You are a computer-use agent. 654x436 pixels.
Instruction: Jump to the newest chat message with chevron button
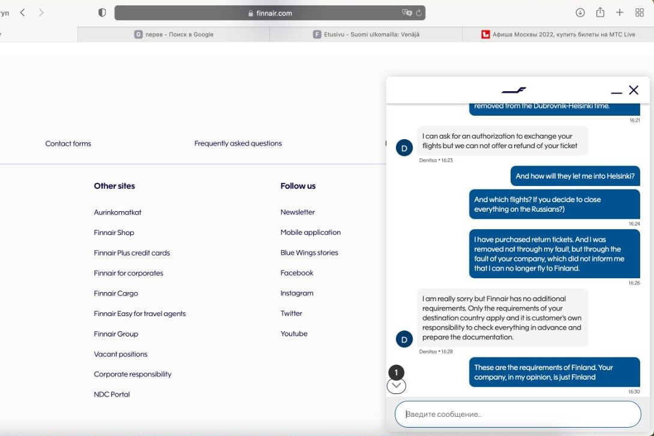point(396,386)
